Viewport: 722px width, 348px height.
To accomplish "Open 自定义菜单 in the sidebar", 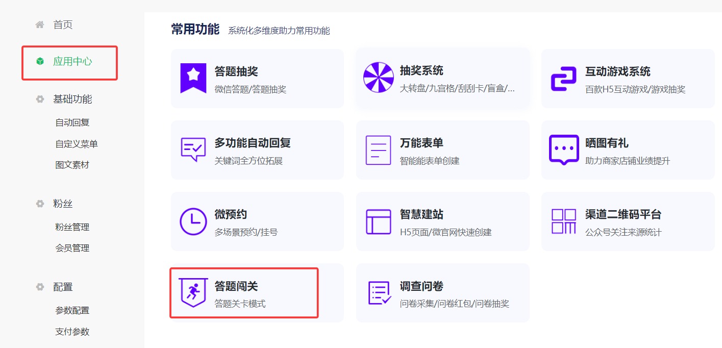I will (x=77, y=144).
